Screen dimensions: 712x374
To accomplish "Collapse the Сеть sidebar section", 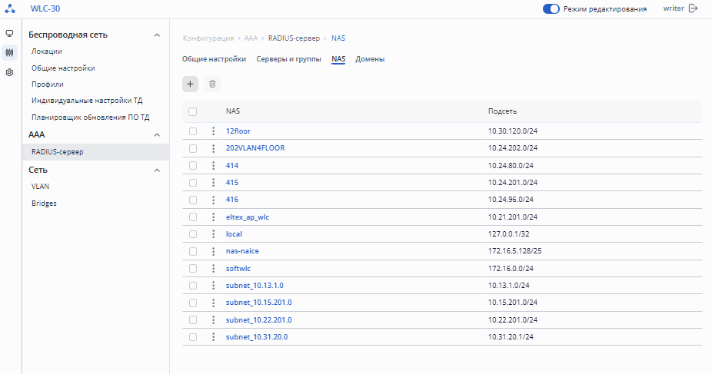I will point(157,170).
